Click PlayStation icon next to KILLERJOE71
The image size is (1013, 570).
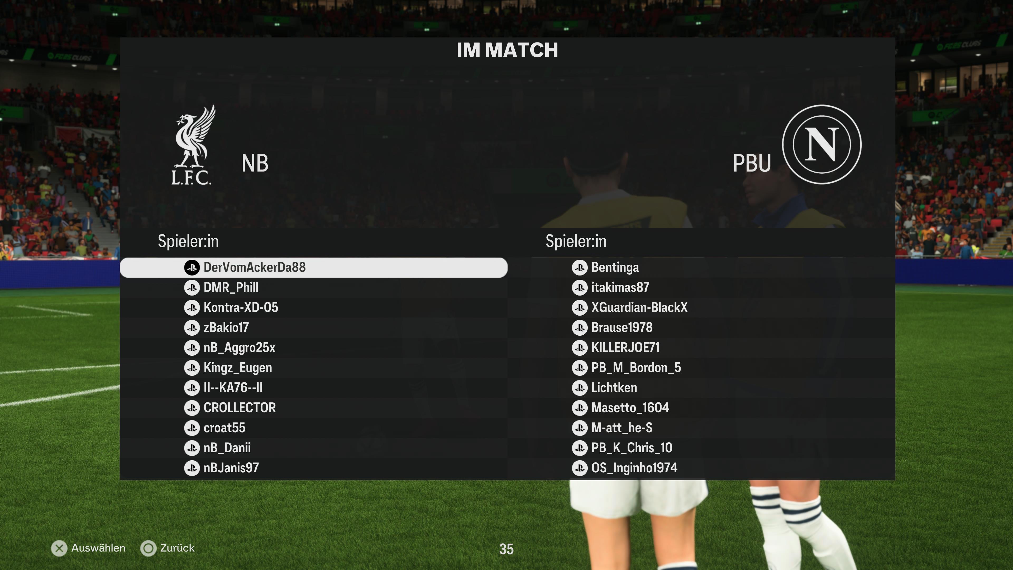(580, 348)
